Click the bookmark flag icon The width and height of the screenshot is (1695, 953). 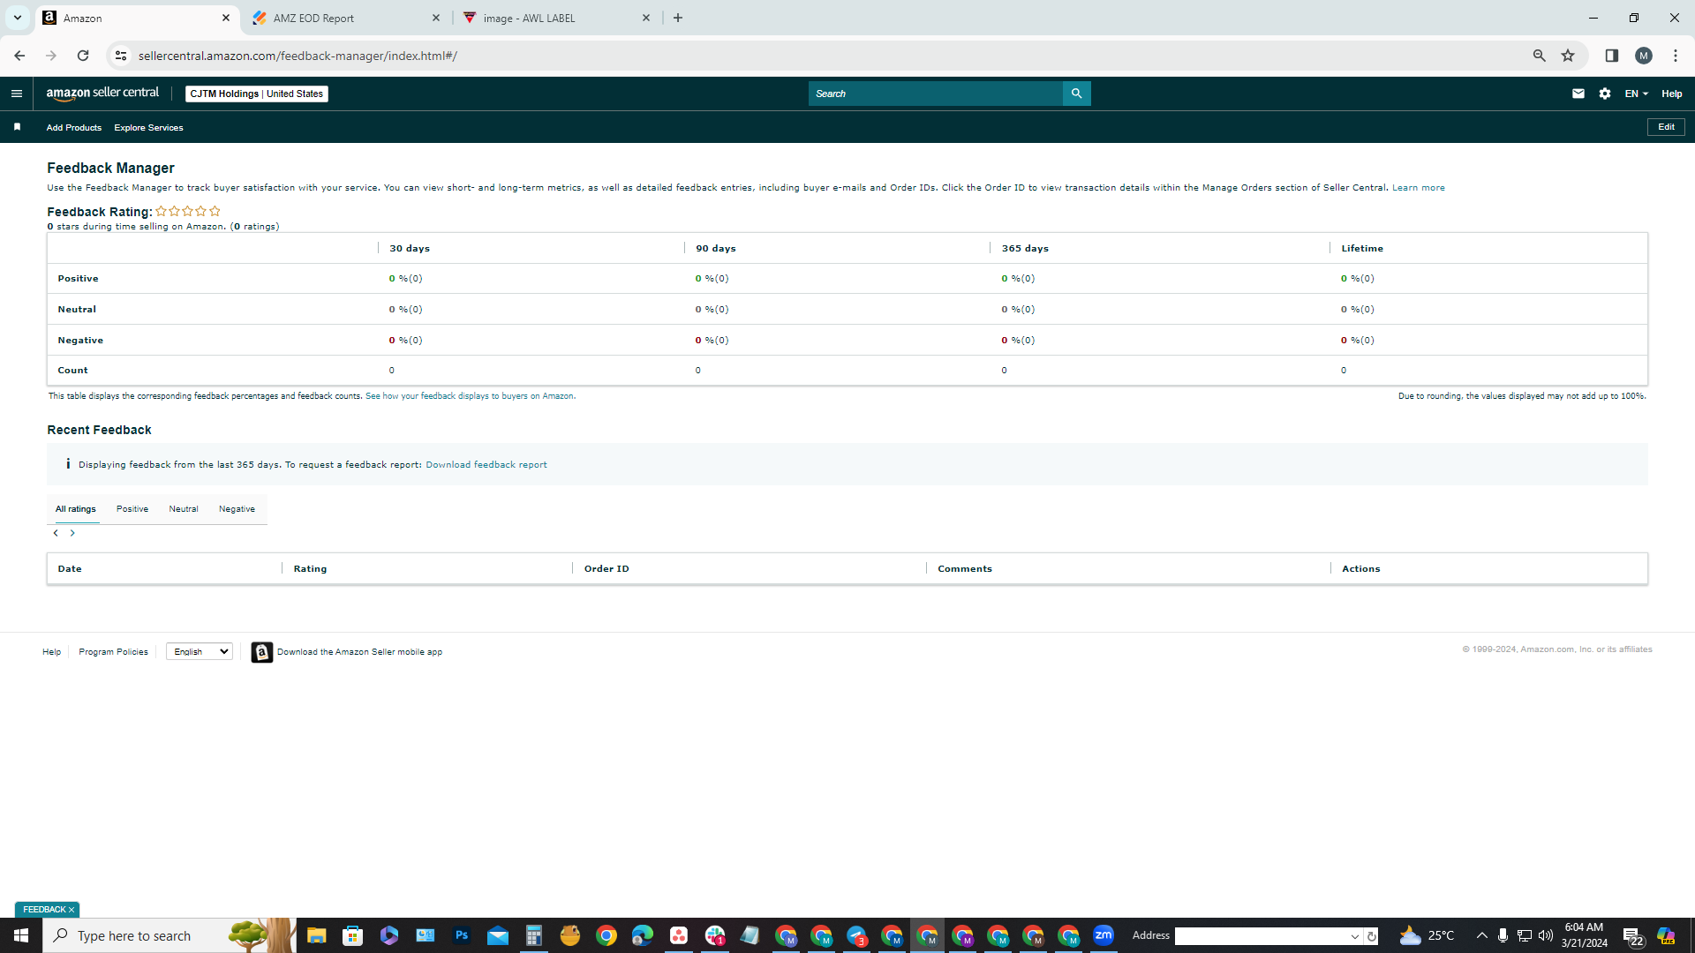coord(17,127)
